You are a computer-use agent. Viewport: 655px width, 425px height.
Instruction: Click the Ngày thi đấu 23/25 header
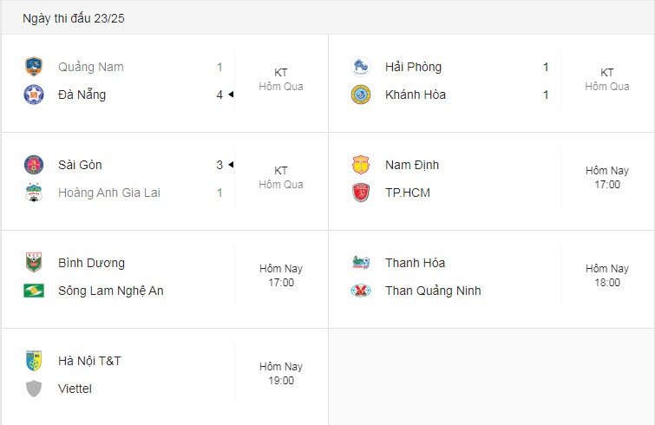point(74,18)
